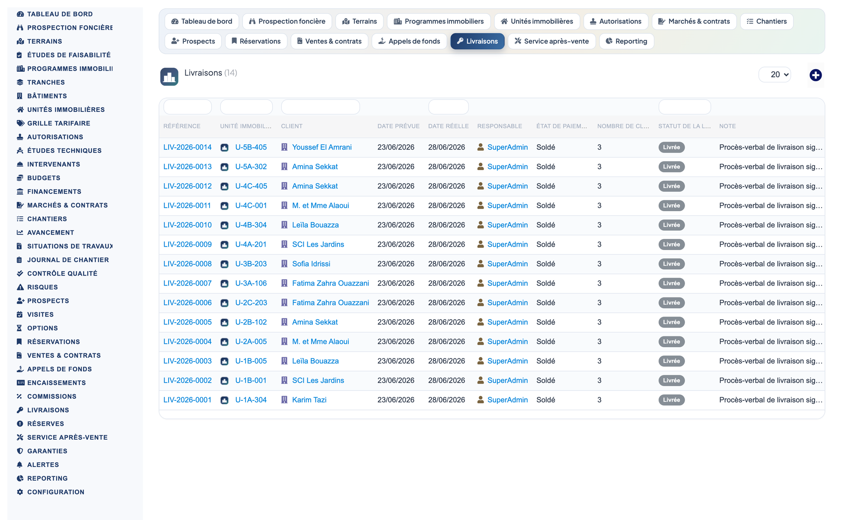Click Prospection foncière binoculars icon in sidebar
The height and width of the screenshot is (520, 841).
point(20,28)
